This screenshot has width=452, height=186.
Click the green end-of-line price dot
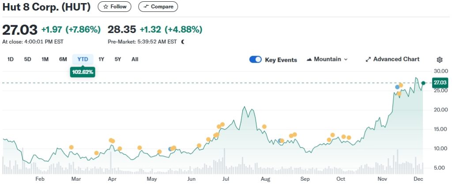[423, 83]
